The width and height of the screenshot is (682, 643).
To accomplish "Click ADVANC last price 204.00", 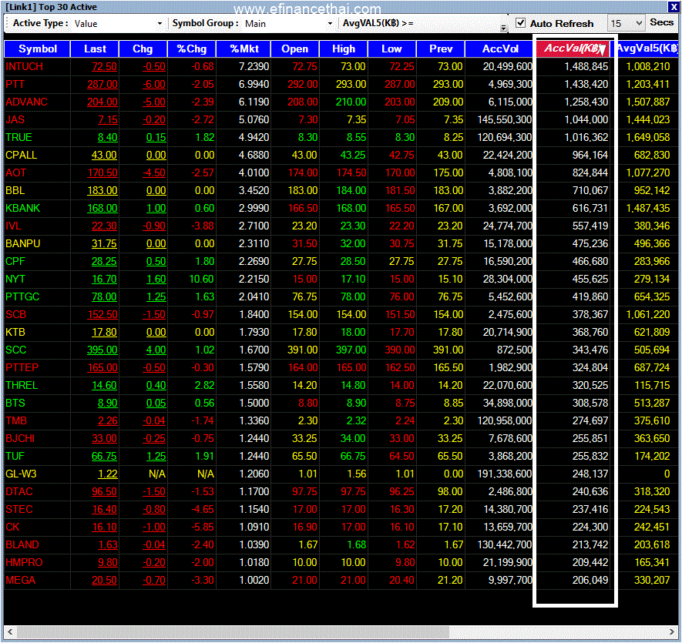I will [x=102, y=102].
